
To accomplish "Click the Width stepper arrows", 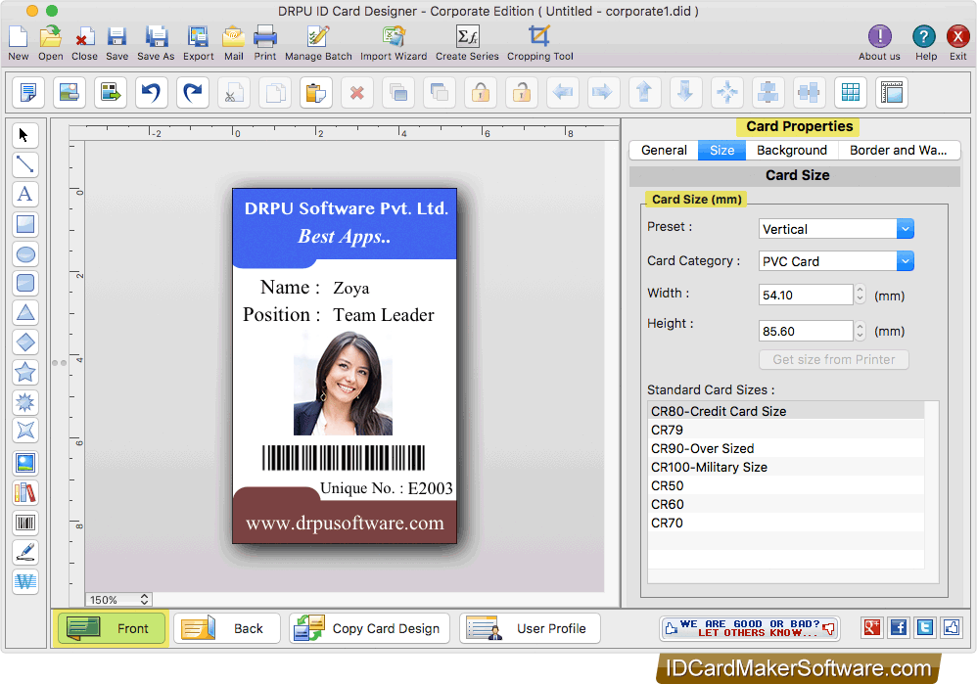I will (860, 295).
